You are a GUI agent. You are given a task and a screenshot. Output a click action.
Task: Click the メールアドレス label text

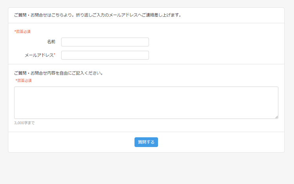38,55
